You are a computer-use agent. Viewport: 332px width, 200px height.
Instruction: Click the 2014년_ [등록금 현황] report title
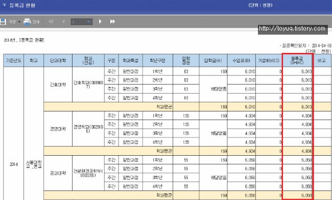coord(24,40)
